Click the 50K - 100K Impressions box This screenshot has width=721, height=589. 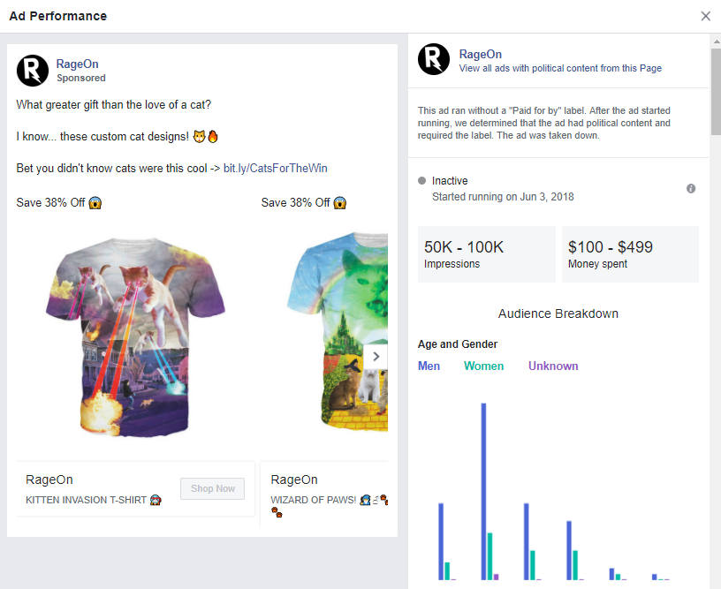point(487,254)
